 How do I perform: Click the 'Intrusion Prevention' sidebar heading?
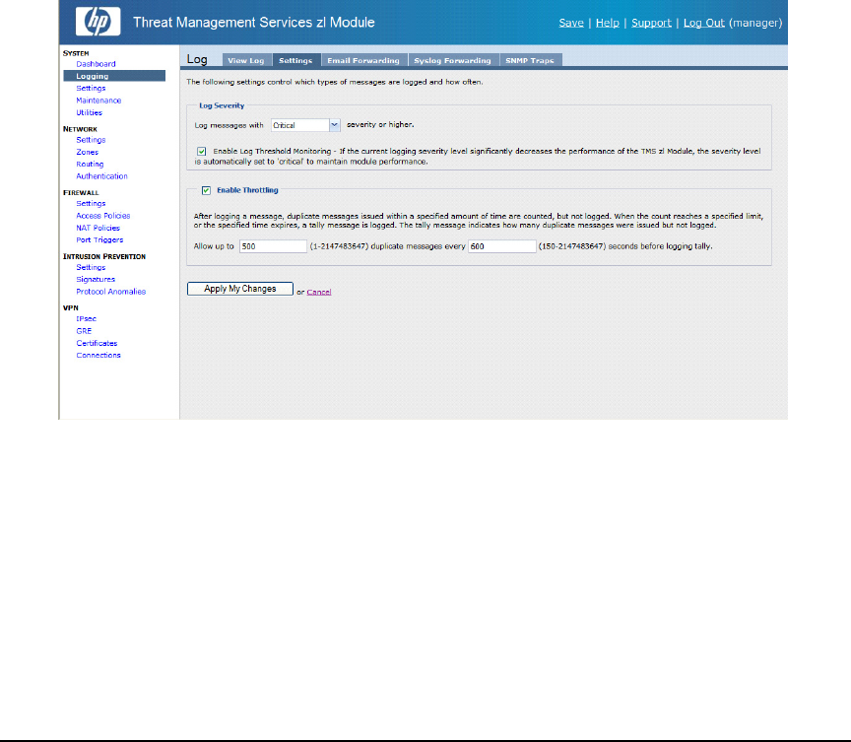point(104,257)
